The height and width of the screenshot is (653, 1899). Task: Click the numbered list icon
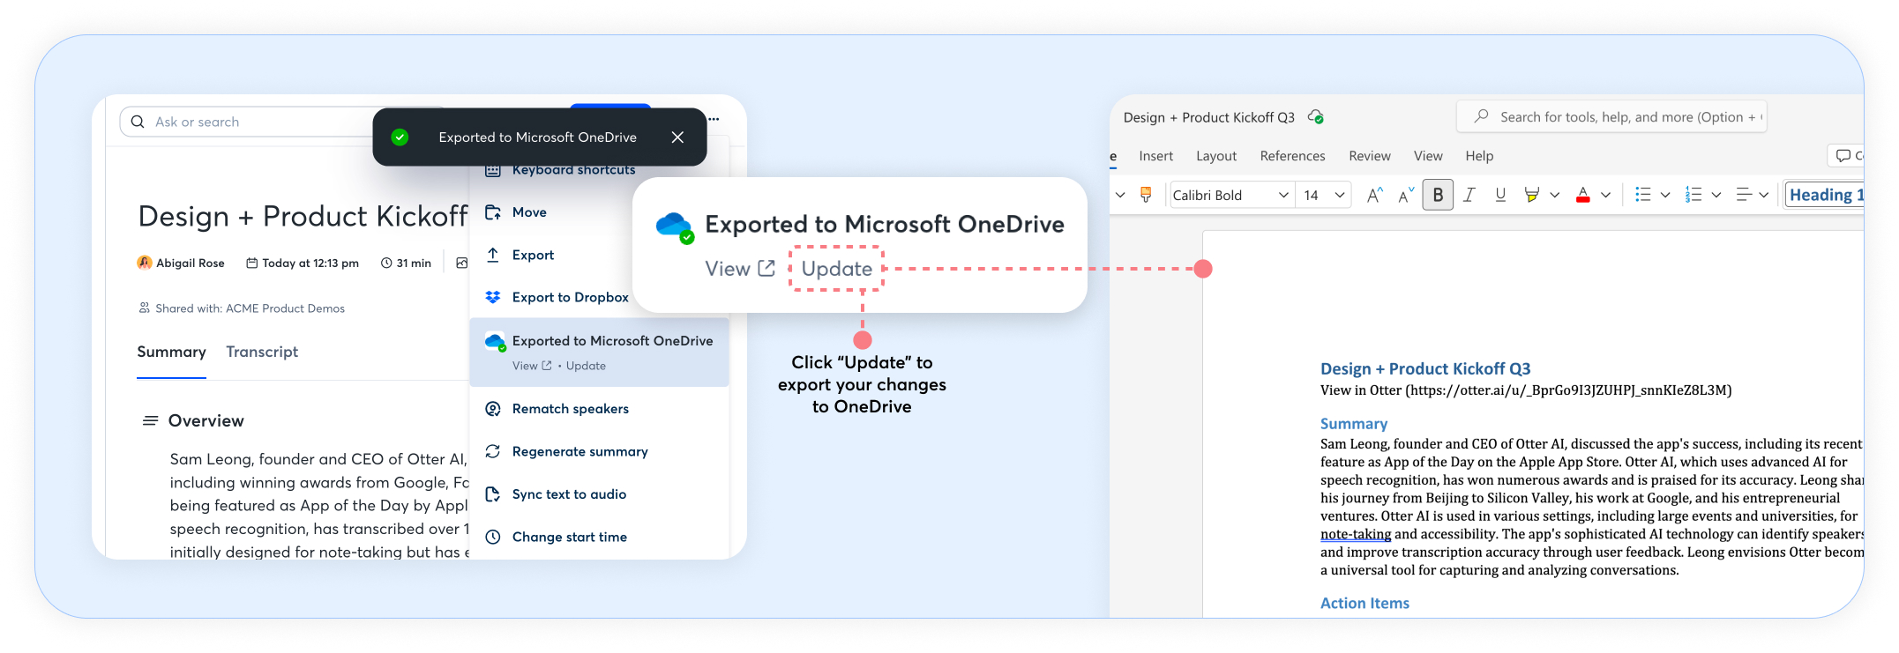(1693, 195)
